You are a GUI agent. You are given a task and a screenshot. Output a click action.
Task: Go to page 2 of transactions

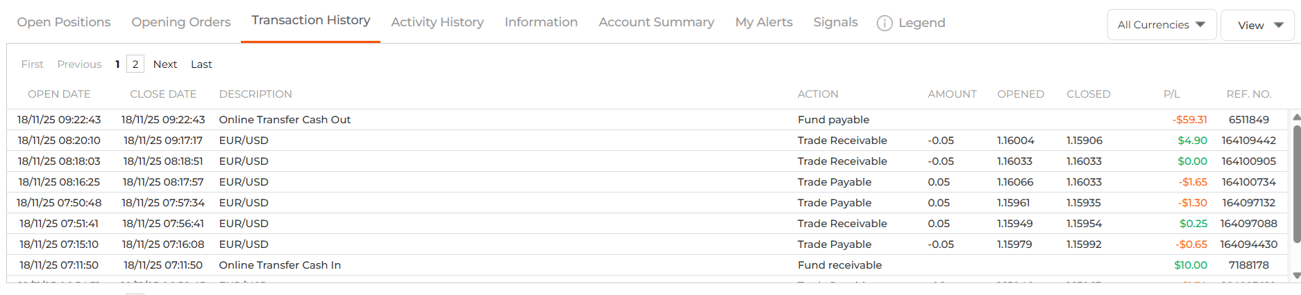[x=135, y=64]
